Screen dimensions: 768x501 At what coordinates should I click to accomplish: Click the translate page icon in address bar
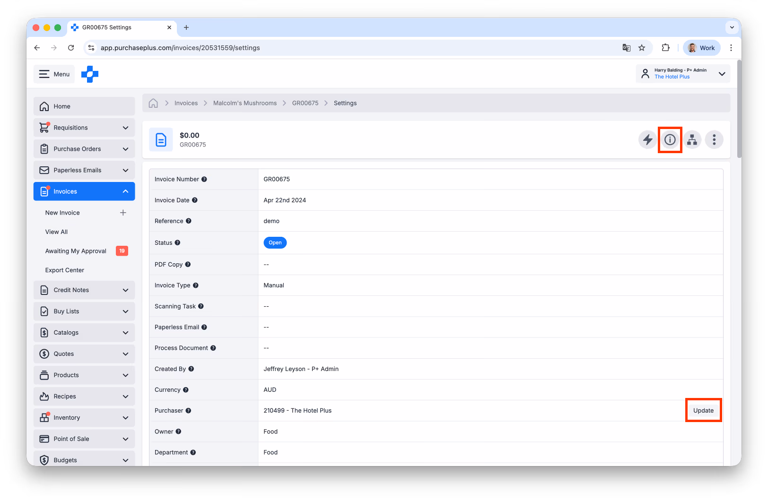point(627,48)
